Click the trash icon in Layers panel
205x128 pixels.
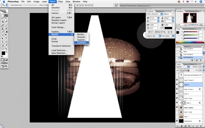pyautogui.click(x=201, y=126)
